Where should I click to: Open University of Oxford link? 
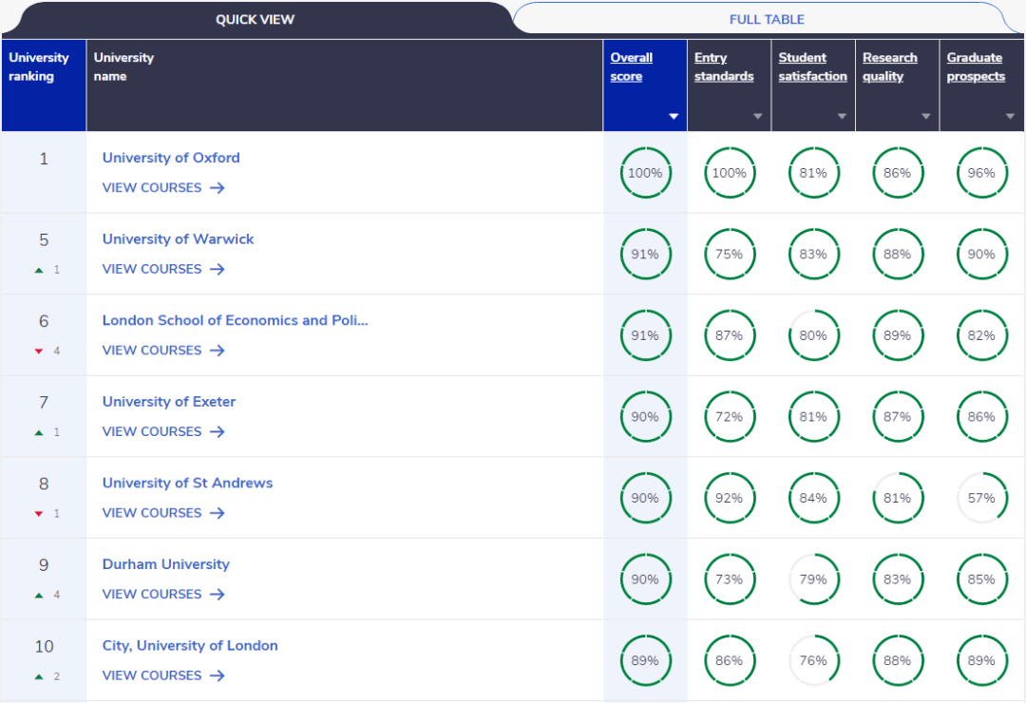pos(171,158)
